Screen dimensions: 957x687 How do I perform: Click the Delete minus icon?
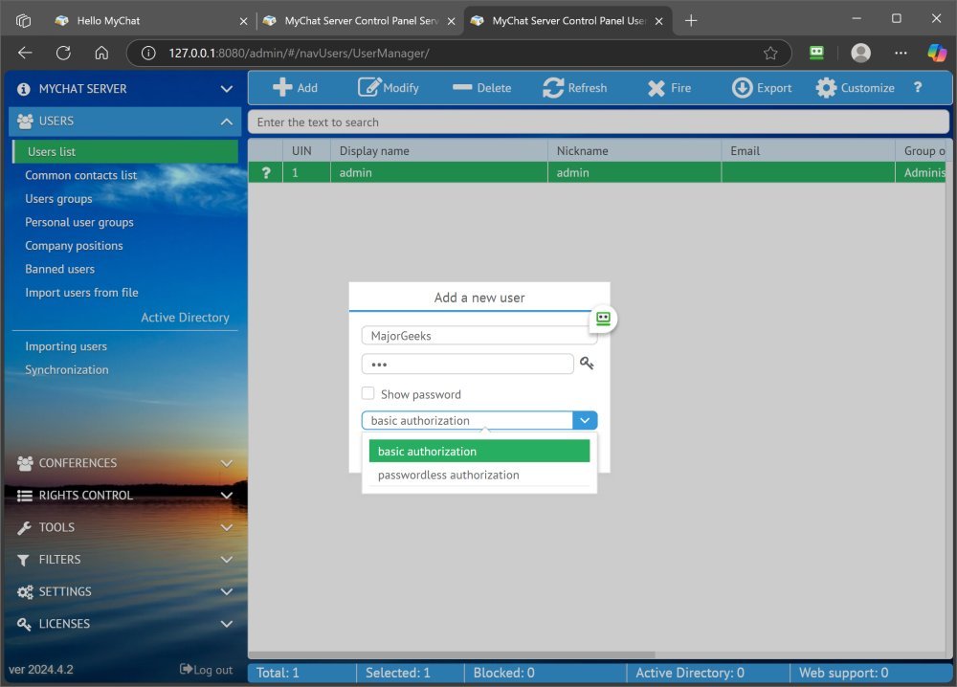click(462, 87)
